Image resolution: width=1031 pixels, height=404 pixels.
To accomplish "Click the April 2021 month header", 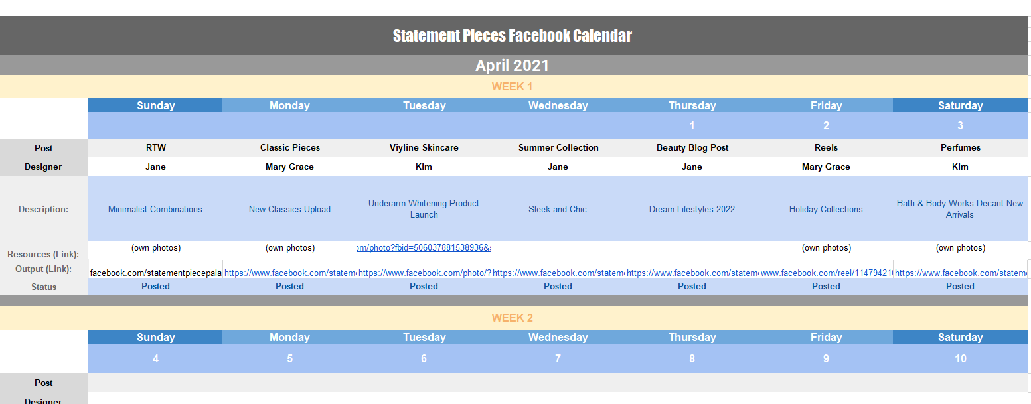I will coord(512,66).
